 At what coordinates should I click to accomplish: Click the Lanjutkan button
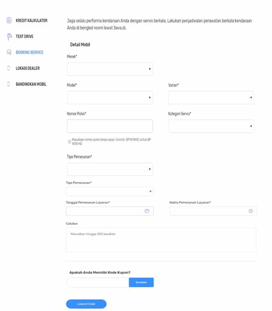click(x=86, y=304)
